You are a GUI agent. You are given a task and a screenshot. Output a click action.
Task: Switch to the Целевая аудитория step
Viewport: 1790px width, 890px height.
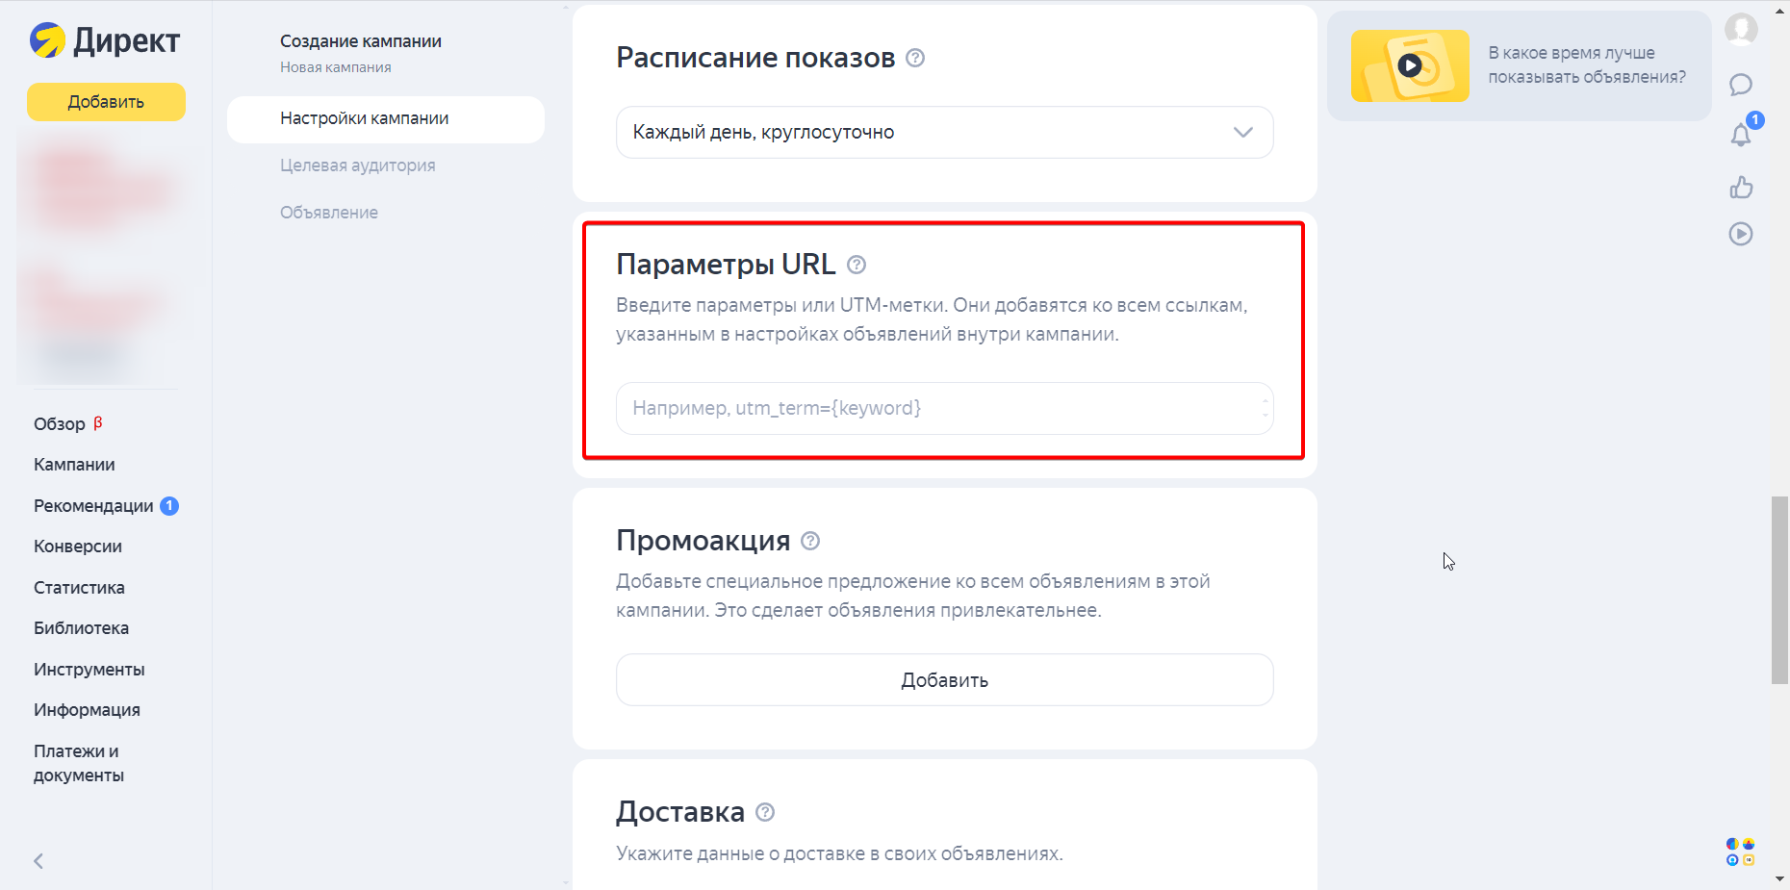(357, 165)
